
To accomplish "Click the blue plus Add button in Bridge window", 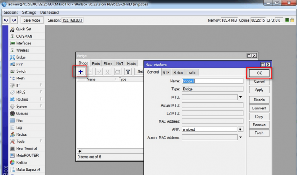I will pos(80,72).
